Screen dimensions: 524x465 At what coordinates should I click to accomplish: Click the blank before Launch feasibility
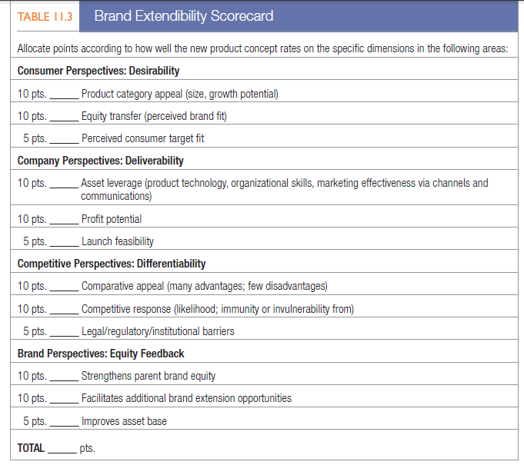64,241
